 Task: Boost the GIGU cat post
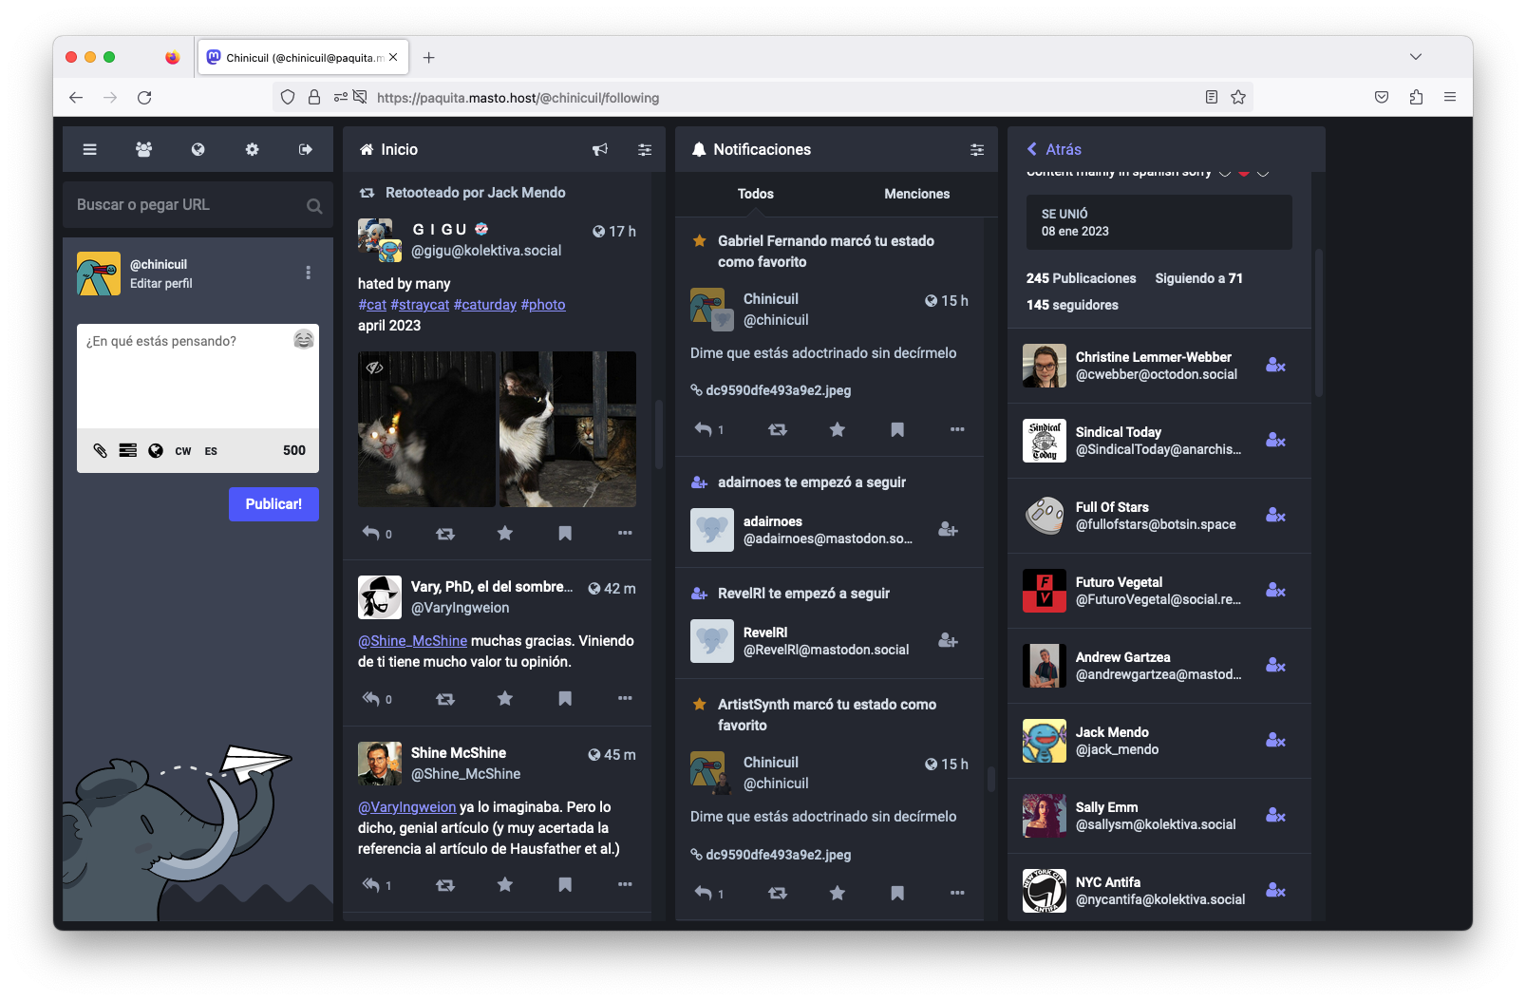[445, 534]
